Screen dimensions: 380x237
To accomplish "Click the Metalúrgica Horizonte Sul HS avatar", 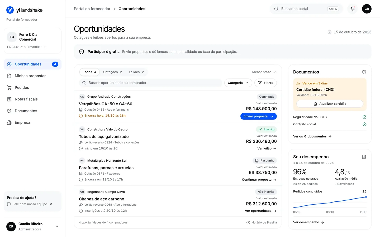I will [x=82, y=161].
